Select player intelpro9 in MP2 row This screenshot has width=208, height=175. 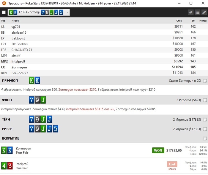(x=104, y=61)
